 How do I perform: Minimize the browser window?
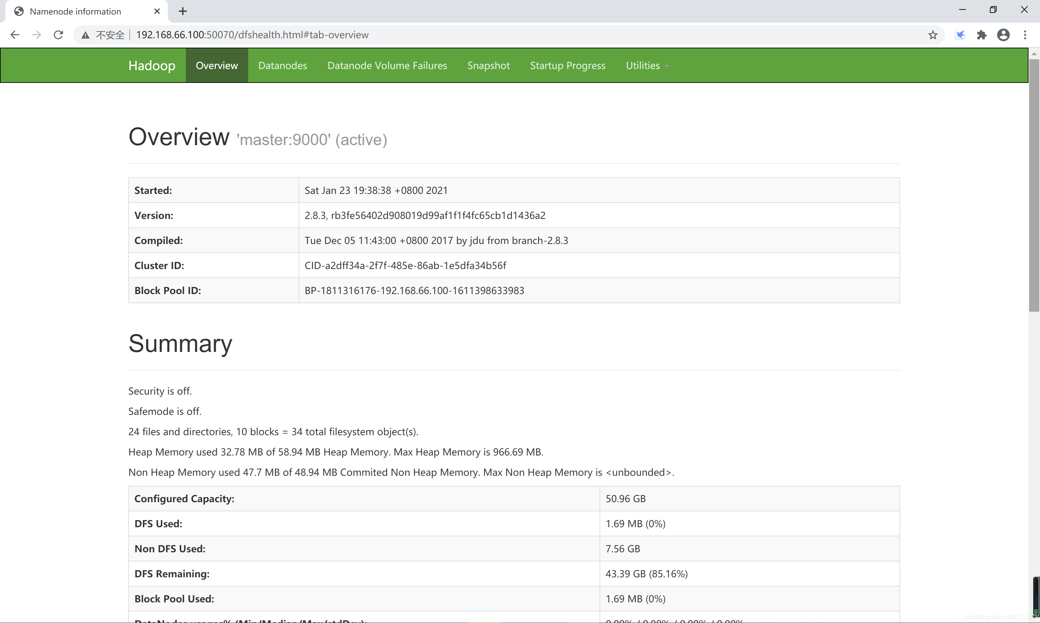(x=962, y=10)
